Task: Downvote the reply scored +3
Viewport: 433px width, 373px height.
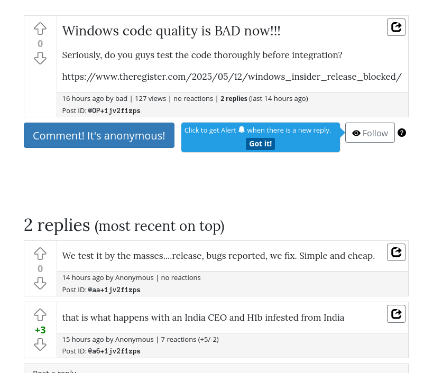Action: 40,344
